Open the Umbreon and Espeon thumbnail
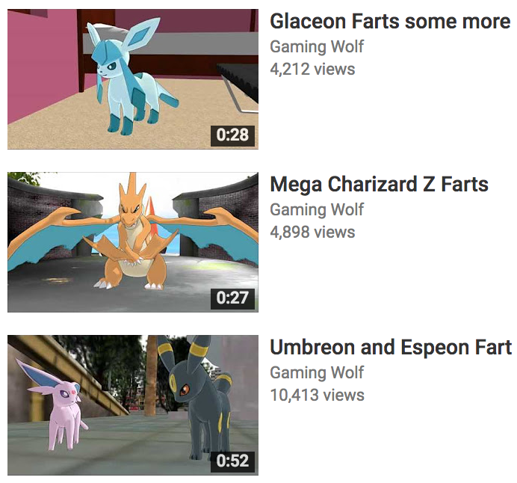 pos(133,405)
